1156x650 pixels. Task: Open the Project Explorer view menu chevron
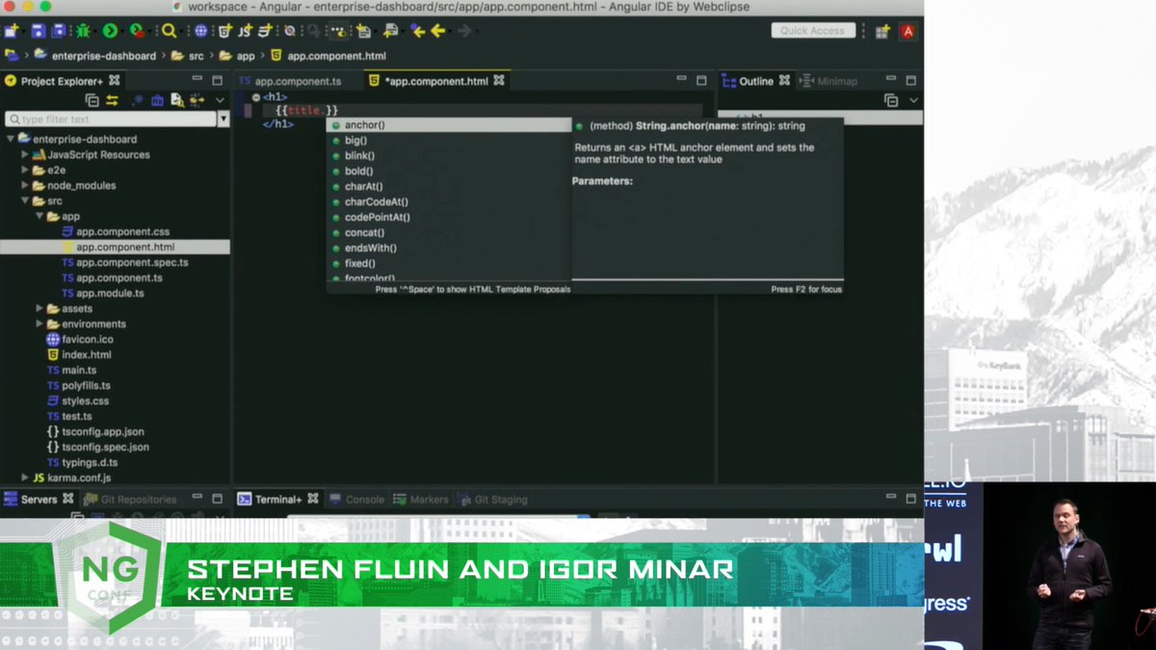220,100
